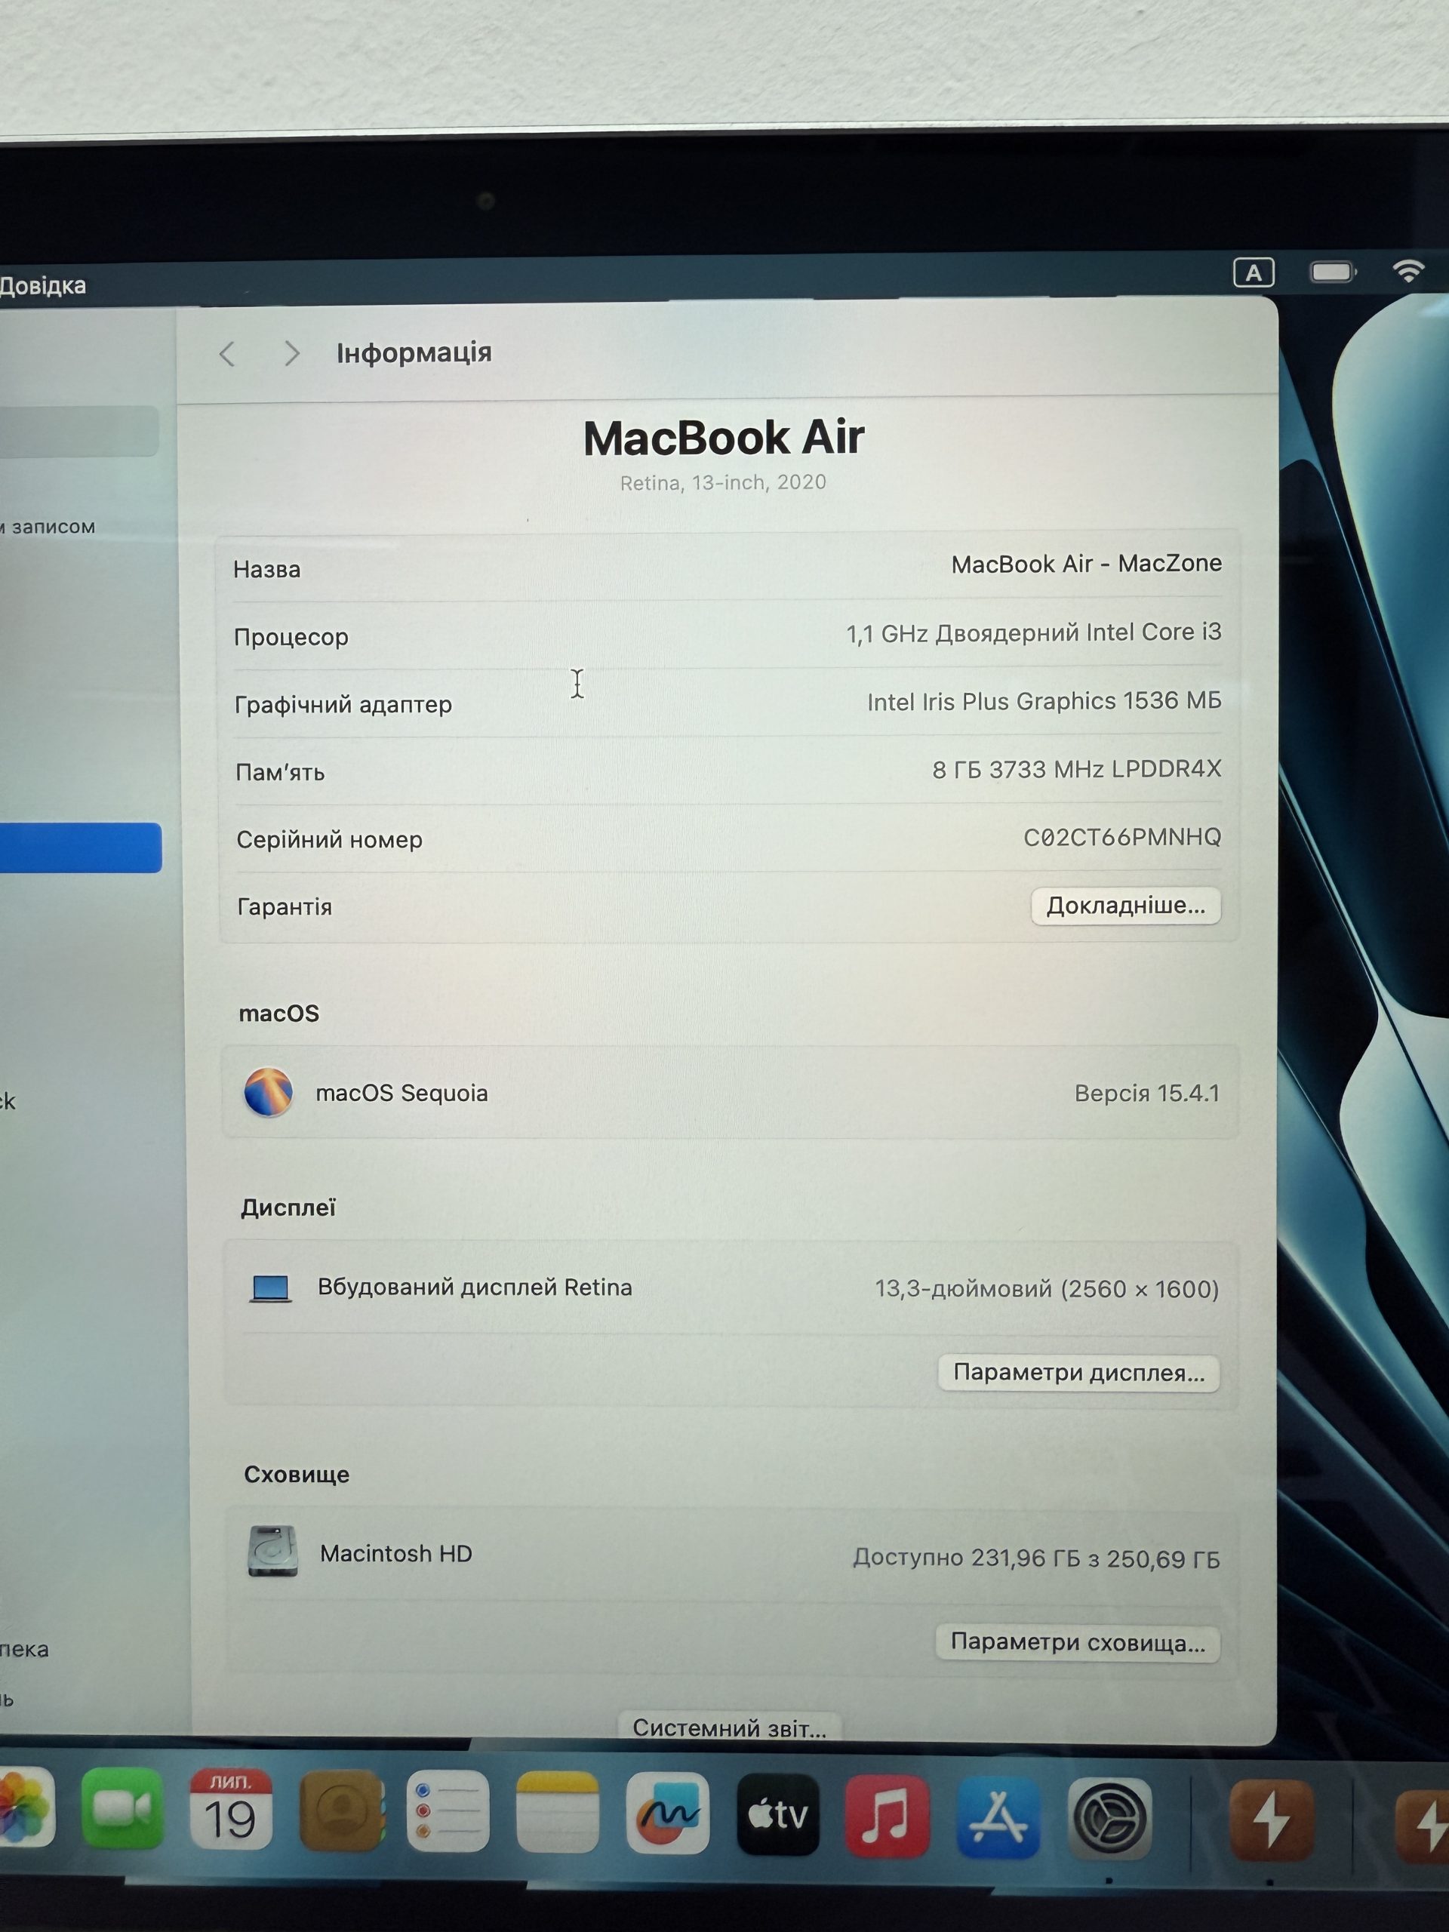Click the Macintosh HD label

point(395,1554)
